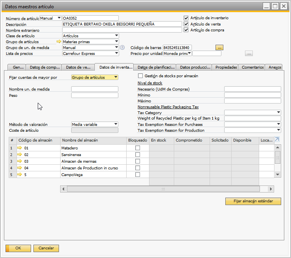Maximize the Datos maestros artículo window
The image size is (291, 258).
[x=275, y=6]
